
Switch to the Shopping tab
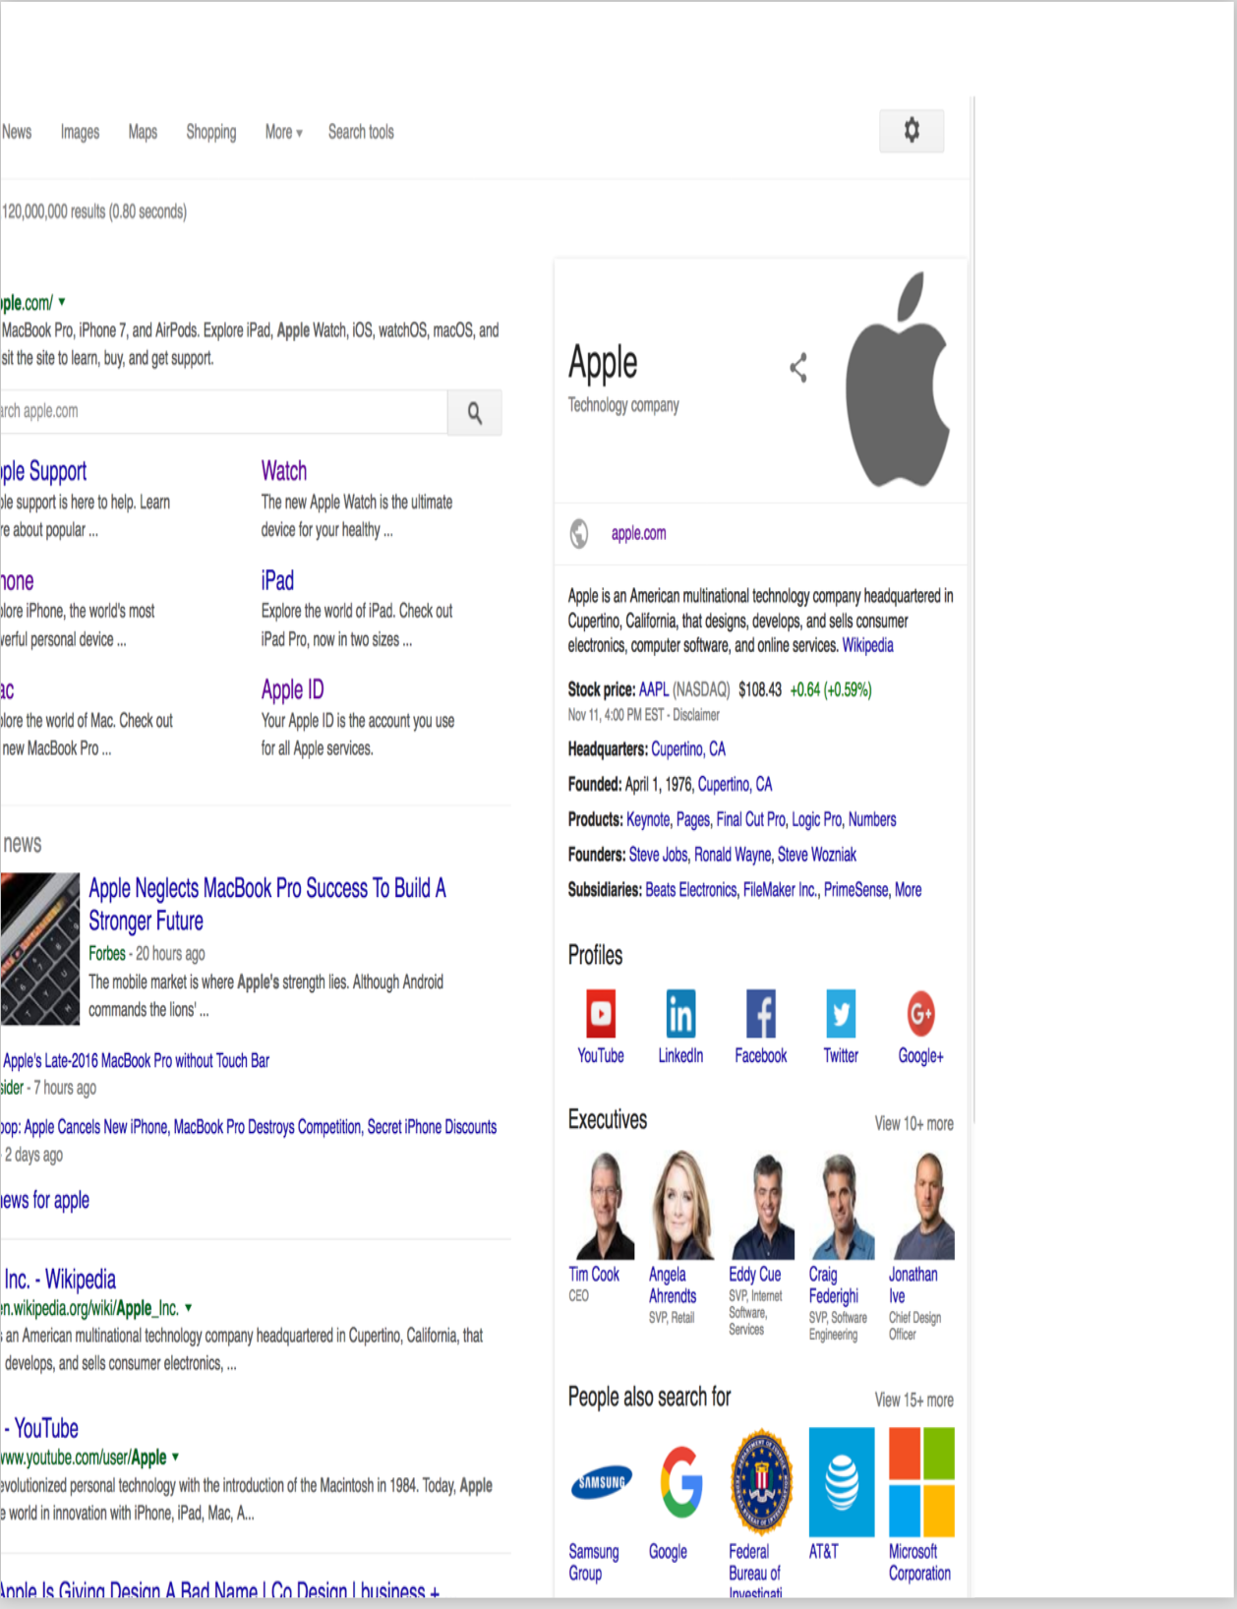(211, 132)
